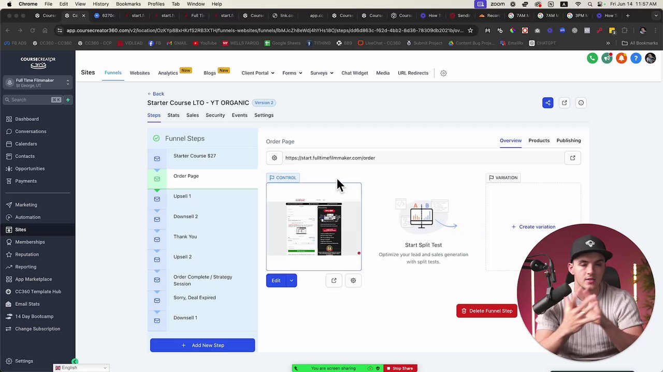Open Conversations in the sidebar
The image size is (663, 372).
[31, 132]
